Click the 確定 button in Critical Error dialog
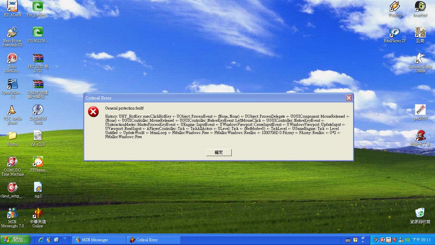 click(219, 152)
